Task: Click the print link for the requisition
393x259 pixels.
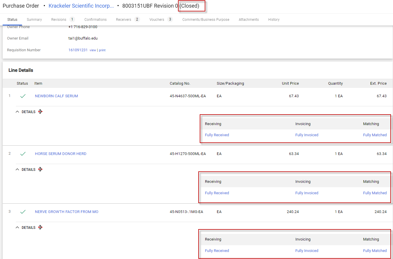Action: pos(102,50)
